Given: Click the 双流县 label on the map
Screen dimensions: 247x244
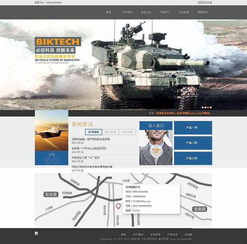Looking at the screenshot, I should (51, 194).
